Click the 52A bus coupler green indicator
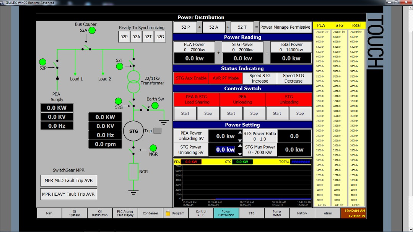The image size is (413, 232). point(92,30)
